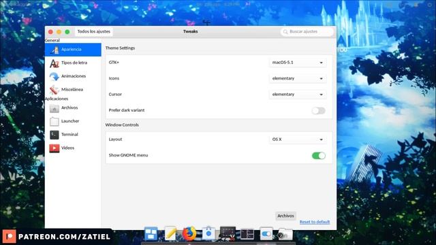436x245 pixels.
Task: Open Archivos application tweaks
Action: [73, 108]
